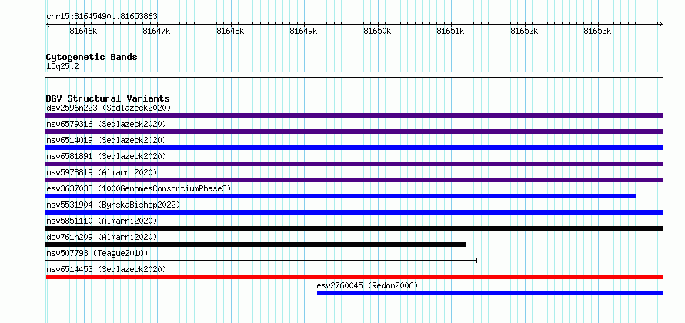The width and height of the screenshot is (685, 323).
Task: Open variant label esv2760045 (Redon2006)
Action: point(367,285)
